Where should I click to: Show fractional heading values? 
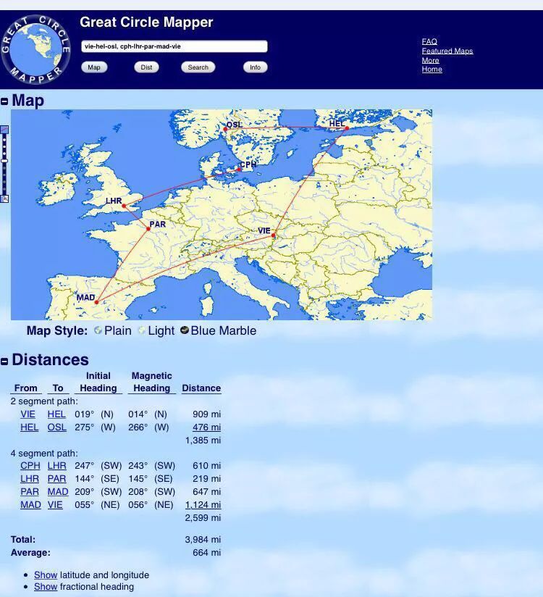(x=45, y=587)
